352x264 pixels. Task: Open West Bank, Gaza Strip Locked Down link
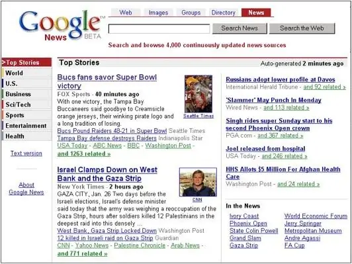107,231
